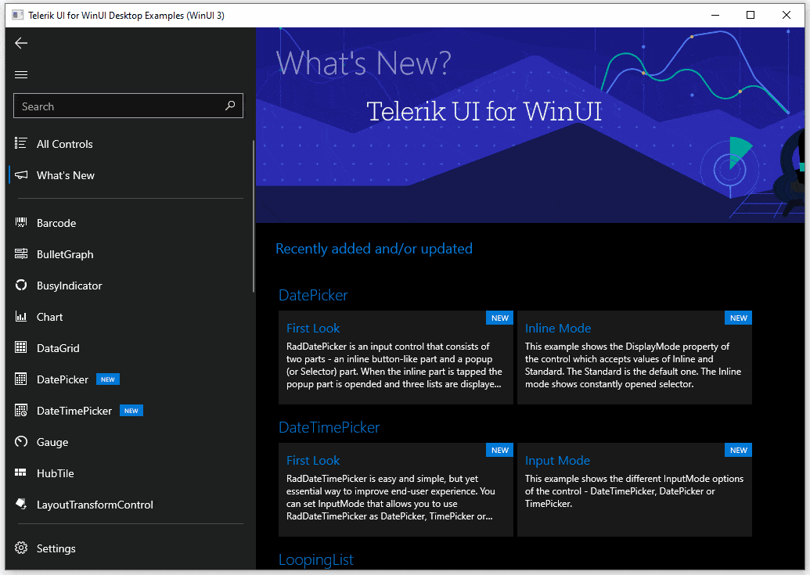Toggle the hamburger navigation menu
Viewport: 810px width, 575px height.
coord(21,75)
